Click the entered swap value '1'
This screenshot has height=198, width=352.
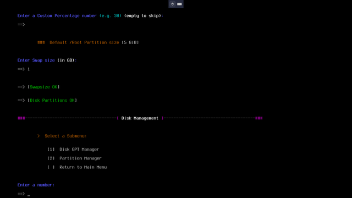point(29,69)
